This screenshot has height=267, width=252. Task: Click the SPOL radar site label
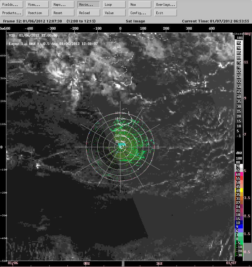[x=121, y=145]
